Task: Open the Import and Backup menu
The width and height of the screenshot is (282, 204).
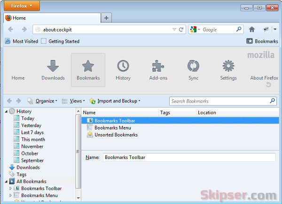Action: (x=115, y=101)
